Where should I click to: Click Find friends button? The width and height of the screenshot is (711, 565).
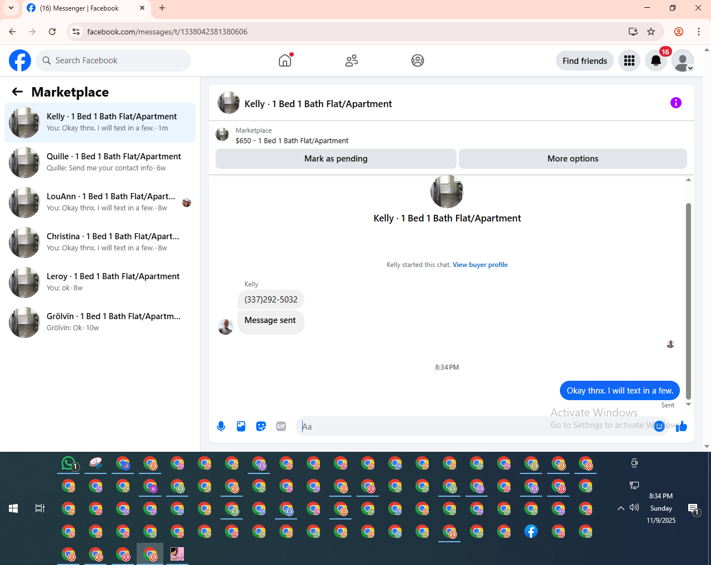585,60
